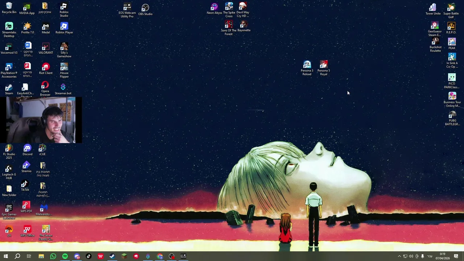Viewport: 464px width, 261px height.
Task: Select the Neon Abyss game icon
Action: pyautogui.click(x=214, y=9)
